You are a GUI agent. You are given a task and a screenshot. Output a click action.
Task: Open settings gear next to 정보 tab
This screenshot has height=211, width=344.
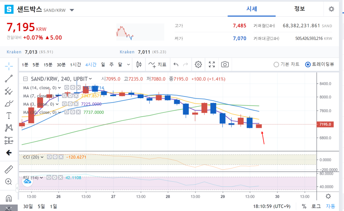tap(331, 9)
